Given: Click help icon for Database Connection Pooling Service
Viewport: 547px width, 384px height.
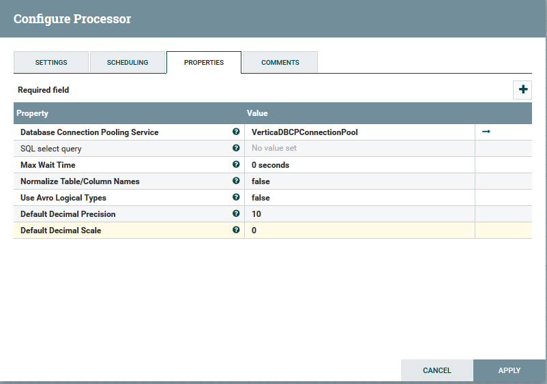Looking at the screenshot, I should coord(236,132).
